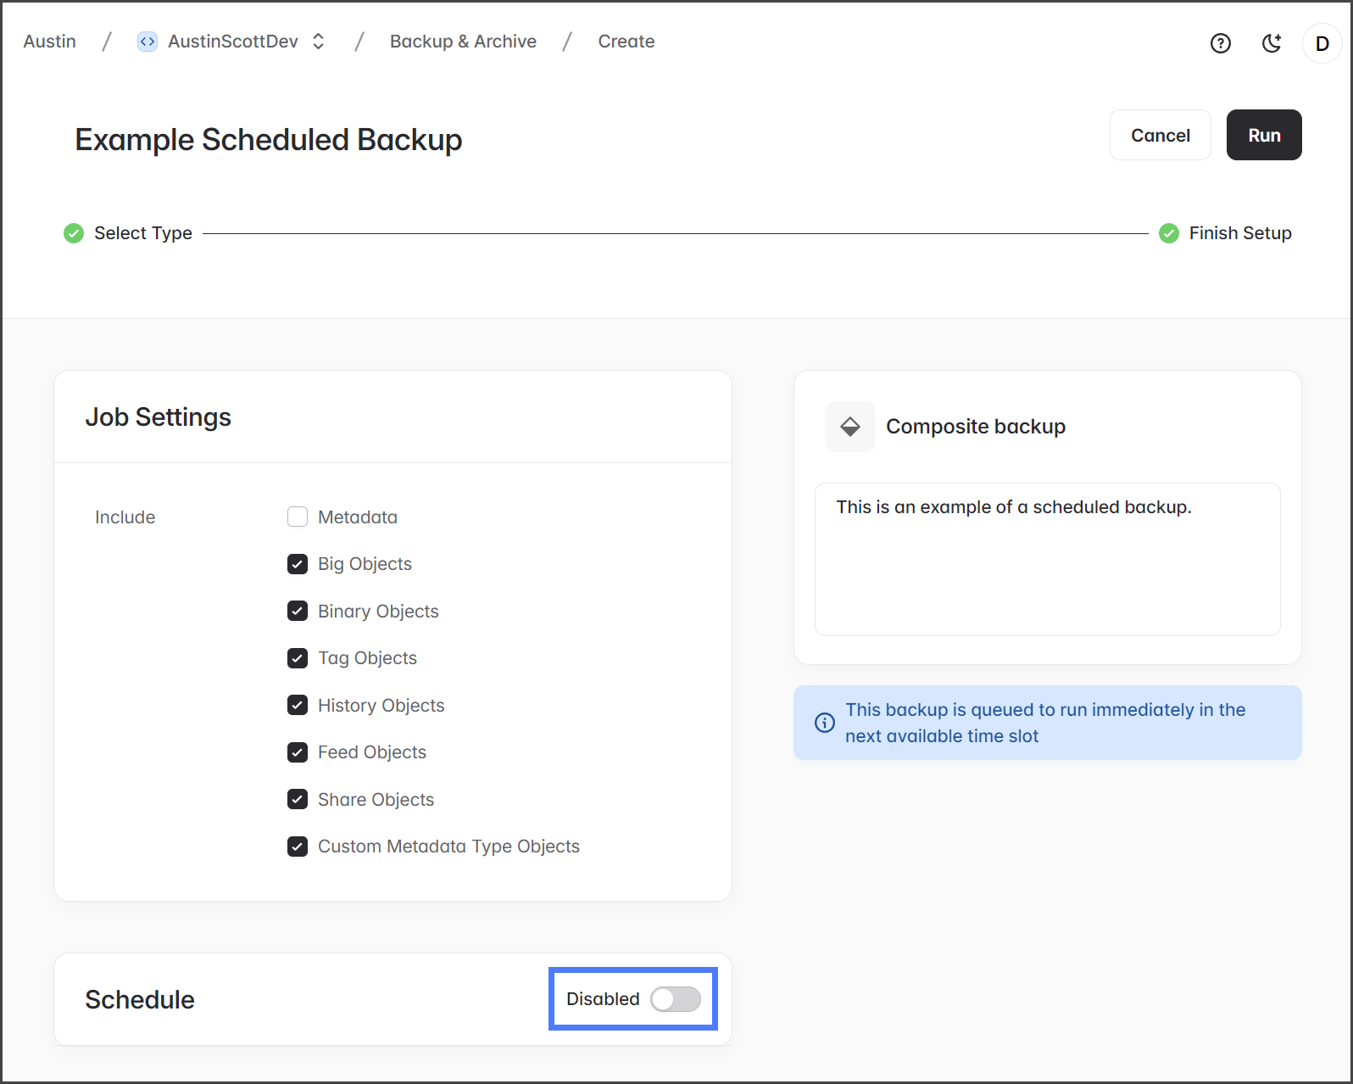Viewport: 1353px width, 1084px height.
Task: Click the Select Type green checkmark
Action: point(74,233)
